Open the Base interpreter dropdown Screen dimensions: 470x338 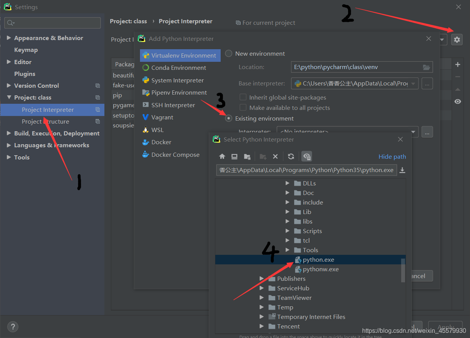[414, 83]
